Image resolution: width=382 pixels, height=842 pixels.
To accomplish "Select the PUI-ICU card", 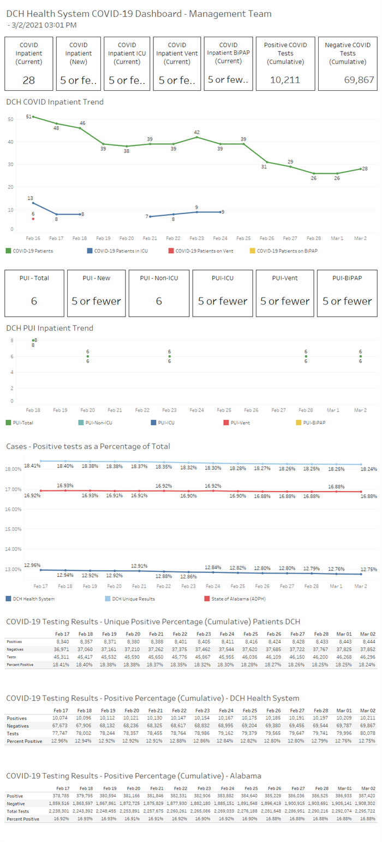I will tap(222, 293).
